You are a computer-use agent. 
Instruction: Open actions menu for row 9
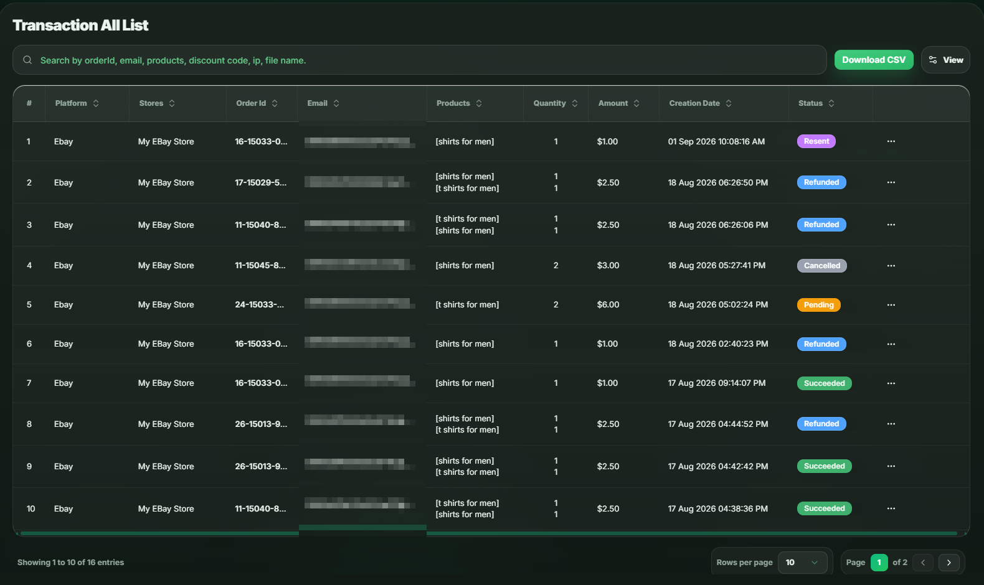pos(891,466)
